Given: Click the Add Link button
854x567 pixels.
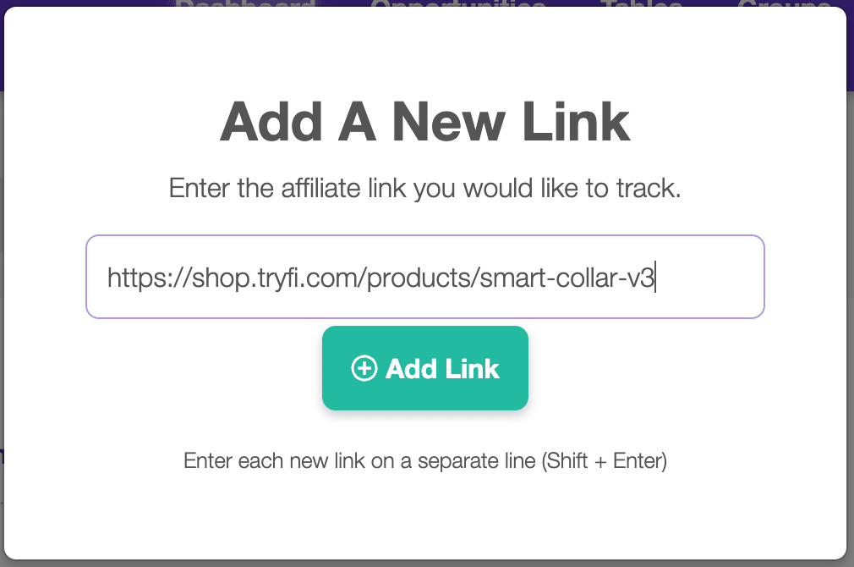Looking at the screenshot, I should [x=425, y=368].
